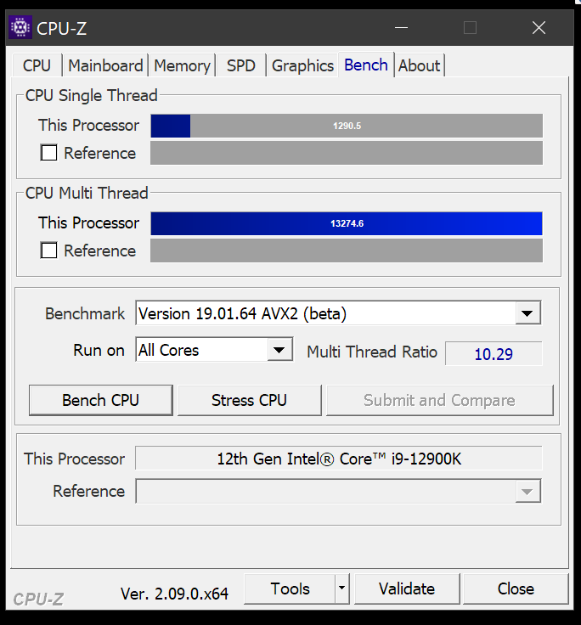This screenshot has height=625, width=581.
Task: Open the Run on All Cores dropdown
Action: (x=215, y=350)
